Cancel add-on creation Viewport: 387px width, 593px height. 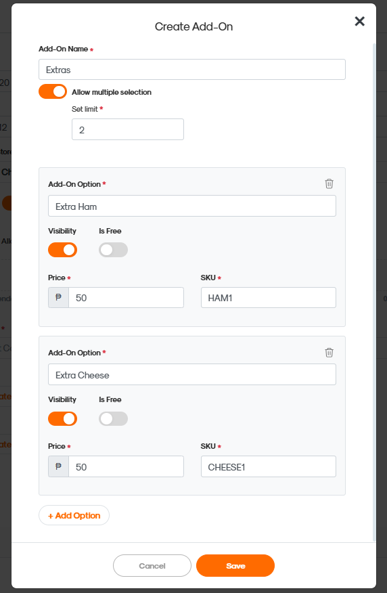click(152, 566)
